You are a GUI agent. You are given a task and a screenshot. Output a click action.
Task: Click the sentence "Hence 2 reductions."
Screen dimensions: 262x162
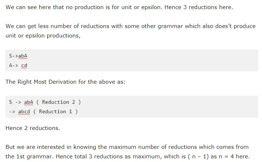coord(33,128)
